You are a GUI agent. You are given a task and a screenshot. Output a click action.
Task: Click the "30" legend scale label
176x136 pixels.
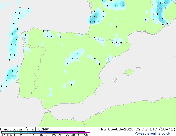tap(60, 135)
